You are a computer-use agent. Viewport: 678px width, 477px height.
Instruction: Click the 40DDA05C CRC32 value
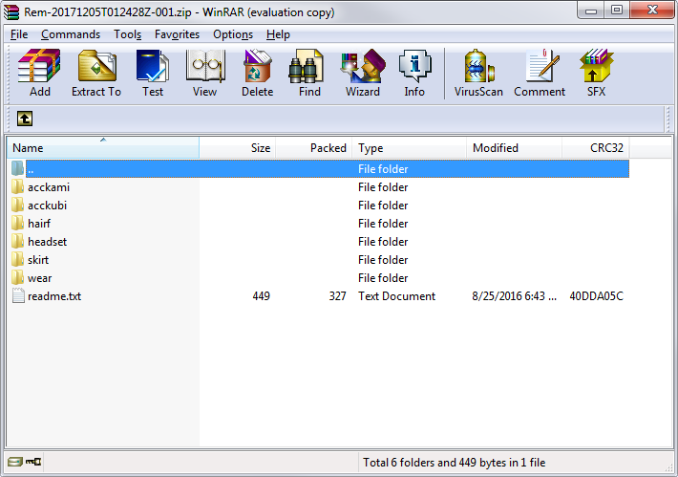pos(596,296)
